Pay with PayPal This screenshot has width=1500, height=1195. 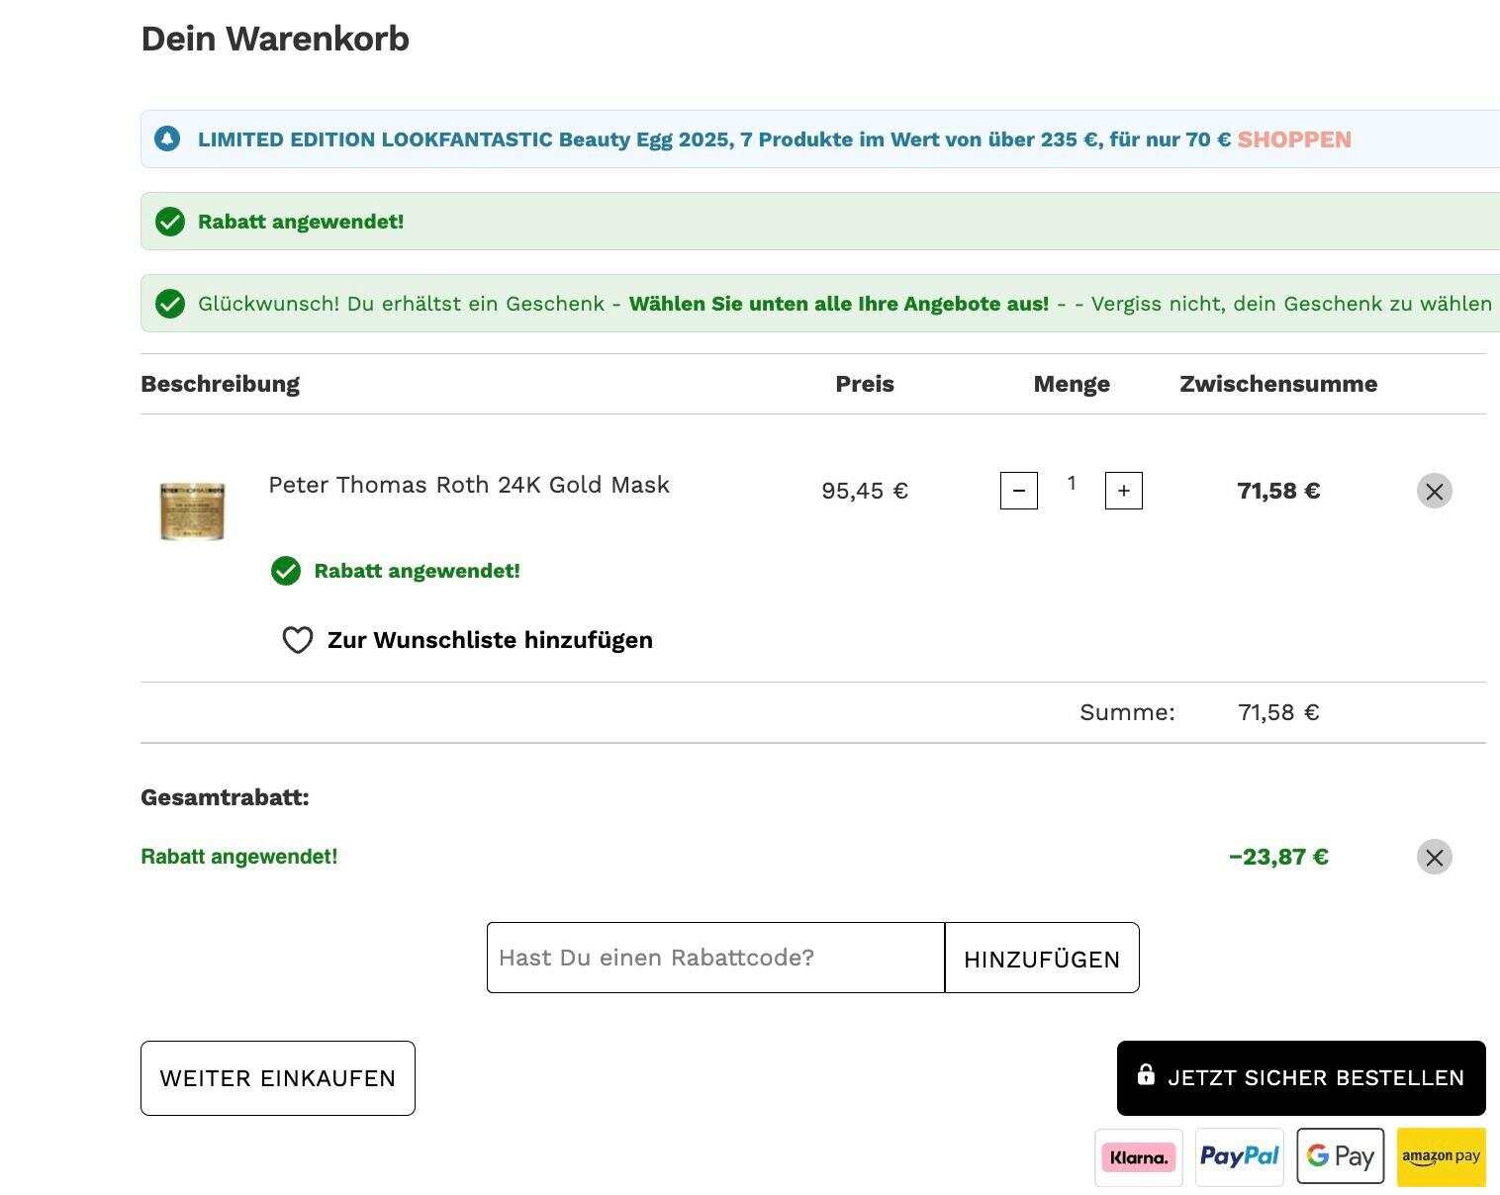click(1240, 1157)
